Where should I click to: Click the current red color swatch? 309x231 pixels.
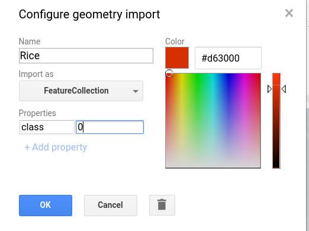(177, 57)
